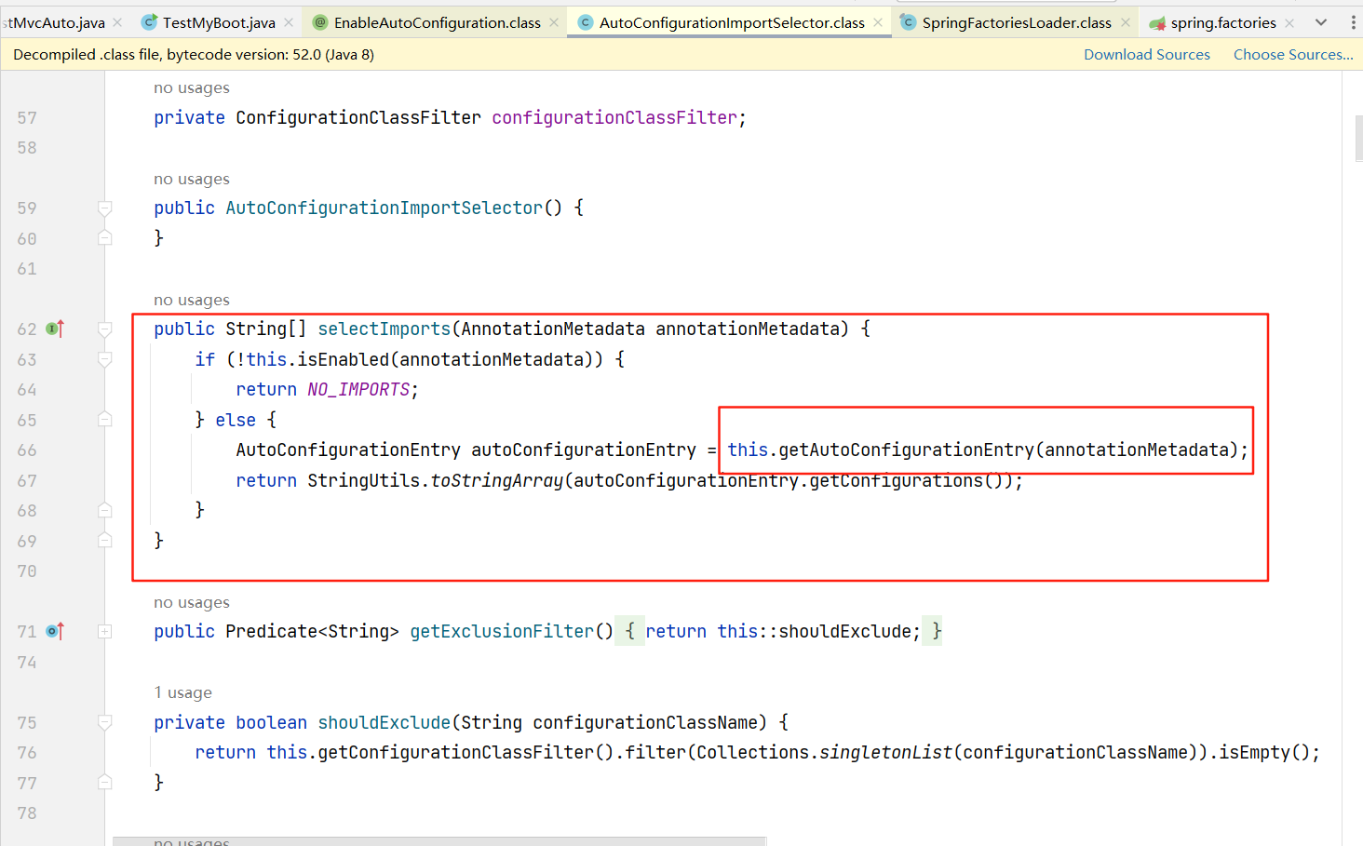Close EnableAutoConfiguration.class tab
This screenshot has width=1363, height=846.
pyautogui.click(x=554, y=22)
